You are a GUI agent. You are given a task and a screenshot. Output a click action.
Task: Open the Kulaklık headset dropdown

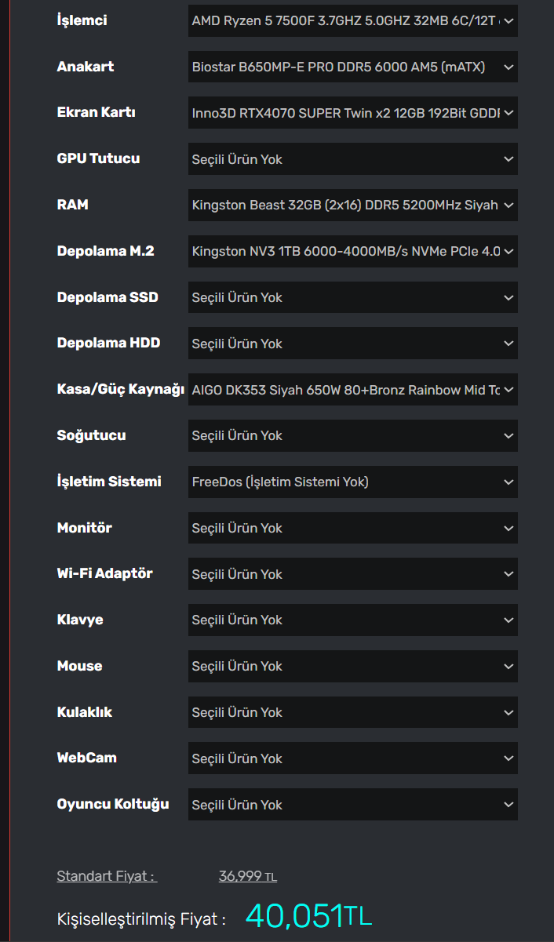[352, 712]
